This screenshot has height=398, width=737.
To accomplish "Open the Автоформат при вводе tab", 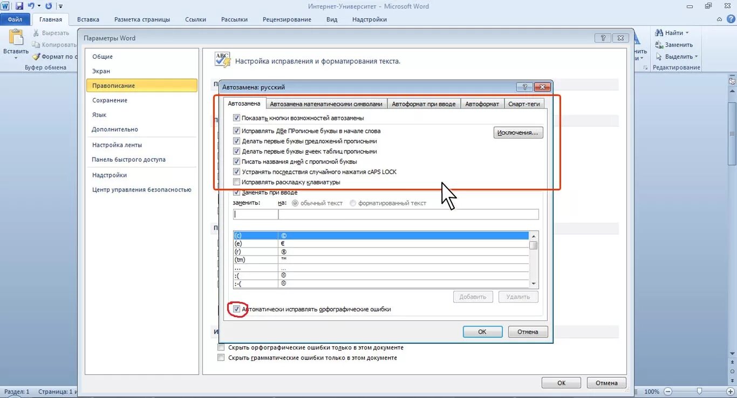I will [x=424, y=104].
